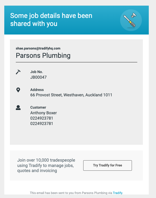Click the Address label
156x198 pixels.
tap(37, 90)
